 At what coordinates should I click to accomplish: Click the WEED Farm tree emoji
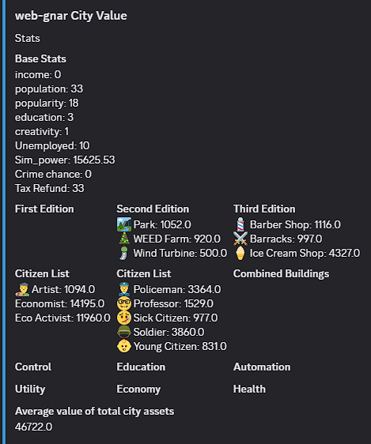pos(124,239)
